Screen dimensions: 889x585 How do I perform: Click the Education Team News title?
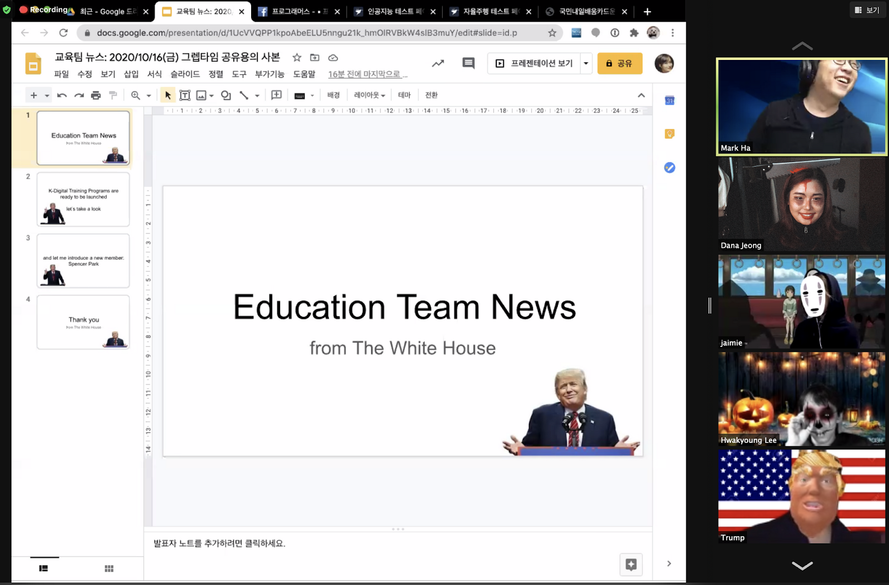[404, 307]
